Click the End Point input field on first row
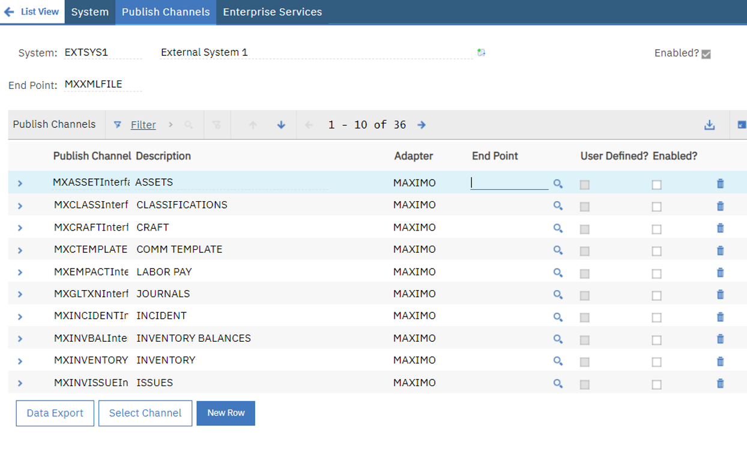Screen dimensions: 747x457 pos(509,182)
